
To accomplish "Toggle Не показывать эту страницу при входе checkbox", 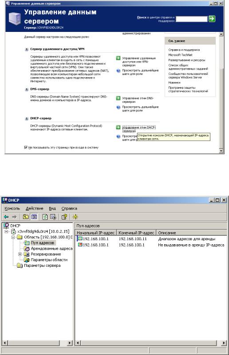I will 26,148.
